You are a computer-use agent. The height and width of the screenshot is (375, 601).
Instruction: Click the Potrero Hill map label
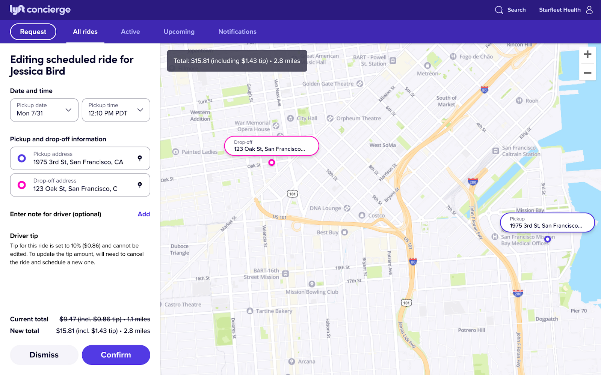click(471, 330)
